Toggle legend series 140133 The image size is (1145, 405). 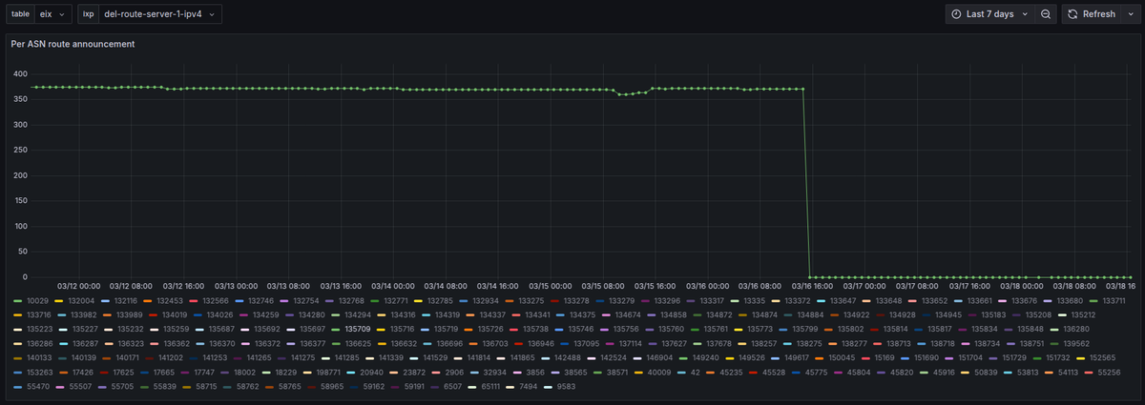41,357
